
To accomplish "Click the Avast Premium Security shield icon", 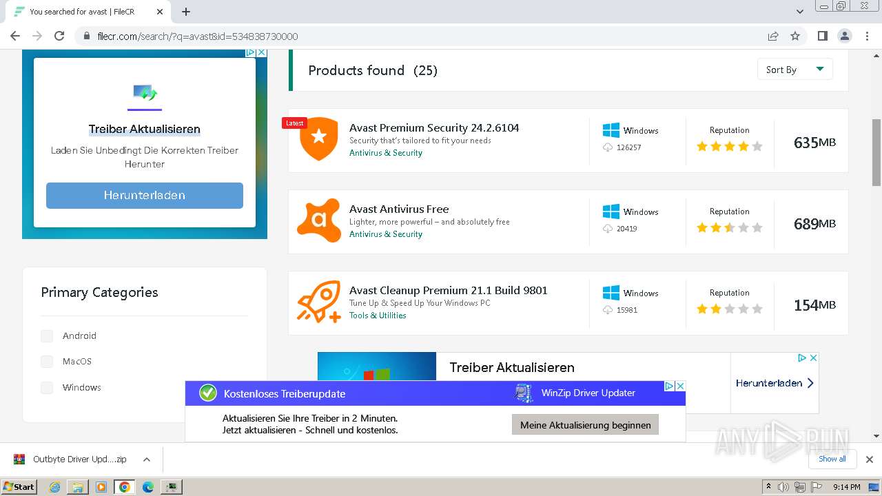I will point(318,139).
